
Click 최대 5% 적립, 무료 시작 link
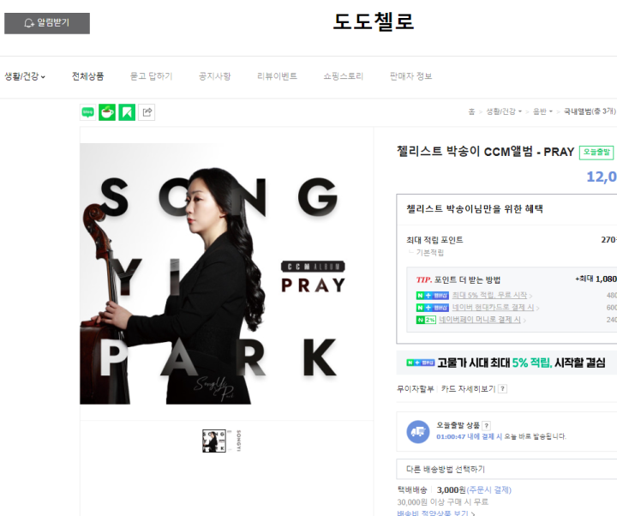click(489, 295)
